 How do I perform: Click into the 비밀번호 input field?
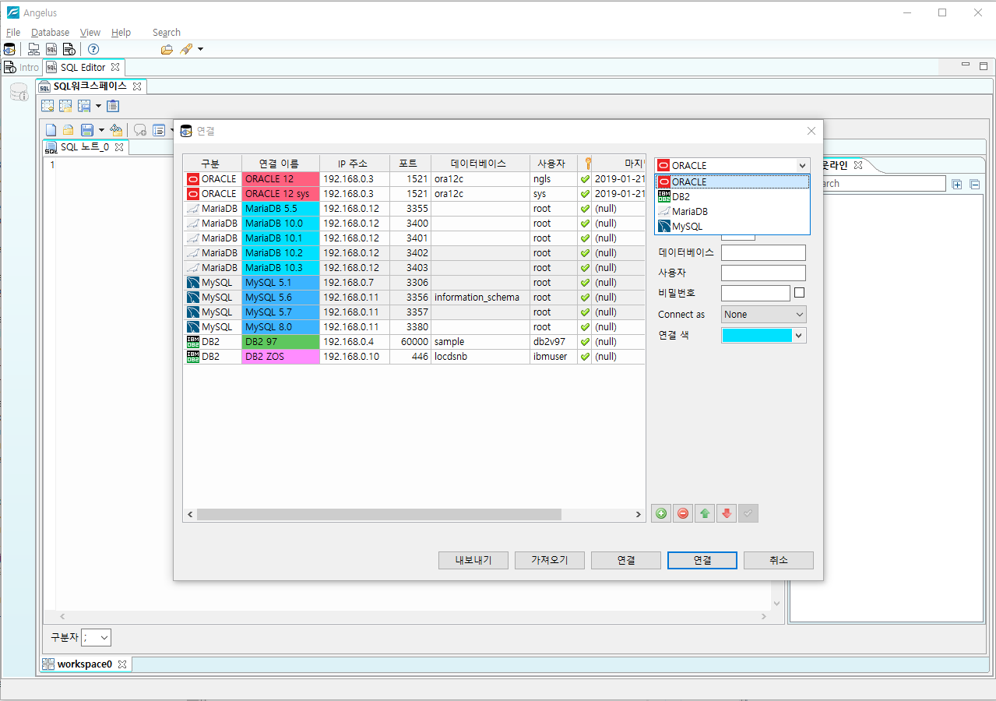(755, 293)
